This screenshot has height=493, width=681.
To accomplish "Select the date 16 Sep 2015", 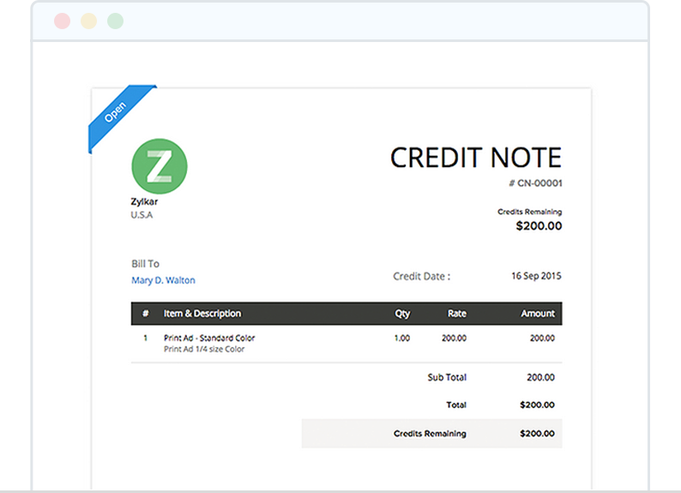I will pos(536,276).
